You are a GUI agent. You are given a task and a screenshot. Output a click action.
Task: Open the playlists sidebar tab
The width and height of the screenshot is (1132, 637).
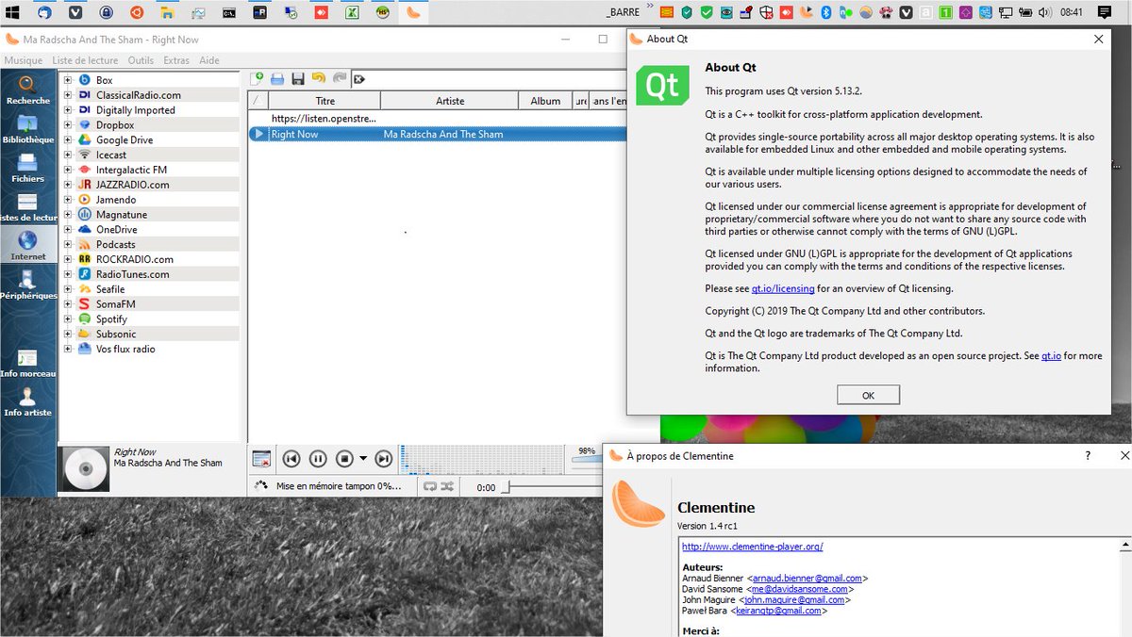coord(28,207)
